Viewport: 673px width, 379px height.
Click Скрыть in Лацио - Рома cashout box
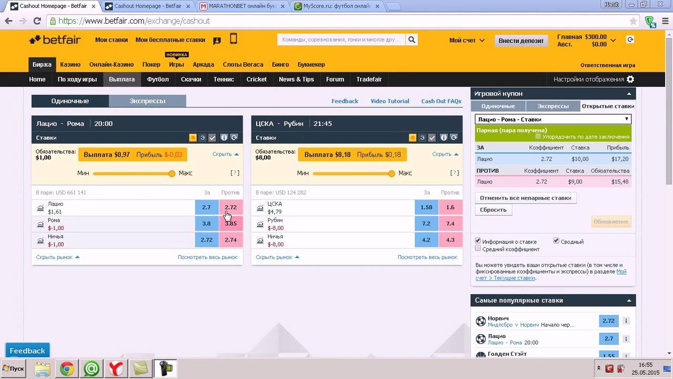(x=226, y=154)
